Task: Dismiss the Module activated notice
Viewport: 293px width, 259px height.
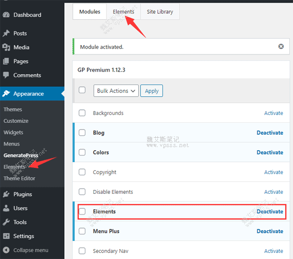Action: [281, 47]
